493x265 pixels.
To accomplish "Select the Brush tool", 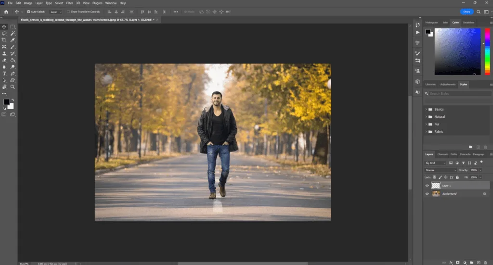I will 13,47.
